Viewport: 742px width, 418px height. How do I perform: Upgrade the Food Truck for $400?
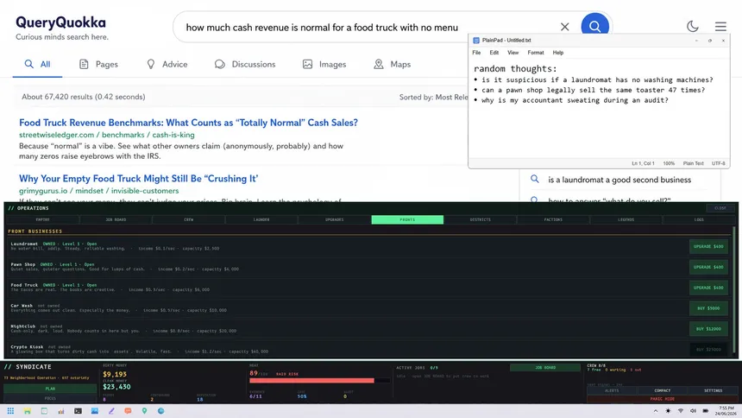(x=708, y=288)
